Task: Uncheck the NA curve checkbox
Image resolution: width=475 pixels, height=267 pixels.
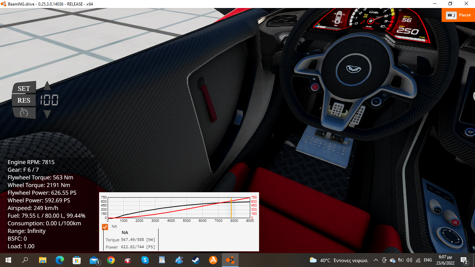Action: coord(105,227)
